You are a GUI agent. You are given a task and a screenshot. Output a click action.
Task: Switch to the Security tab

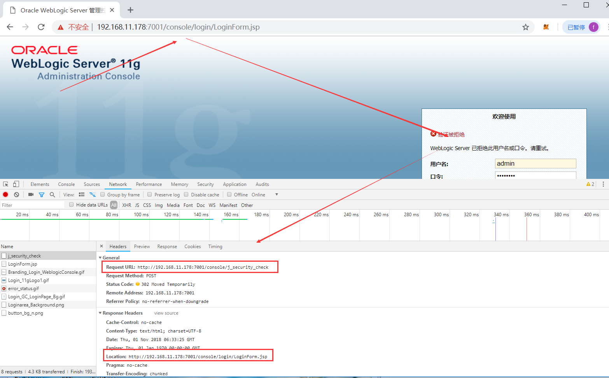205,184
